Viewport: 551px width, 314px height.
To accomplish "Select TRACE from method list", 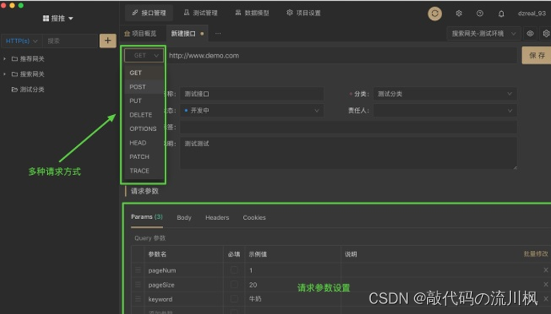I will pyautogui.click(x=144, y=171).
